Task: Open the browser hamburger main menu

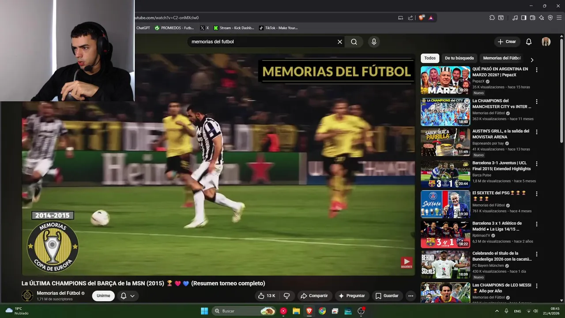Action: (559, 18)
